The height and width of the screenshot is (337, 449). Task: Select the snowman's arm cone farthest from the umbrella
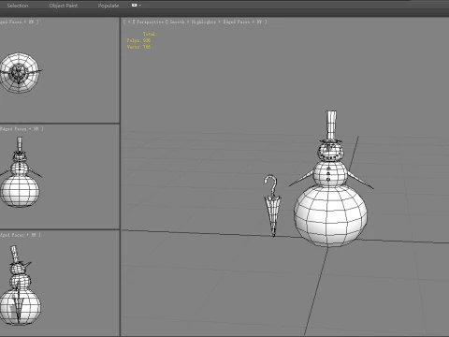click(x=360, y=180)
